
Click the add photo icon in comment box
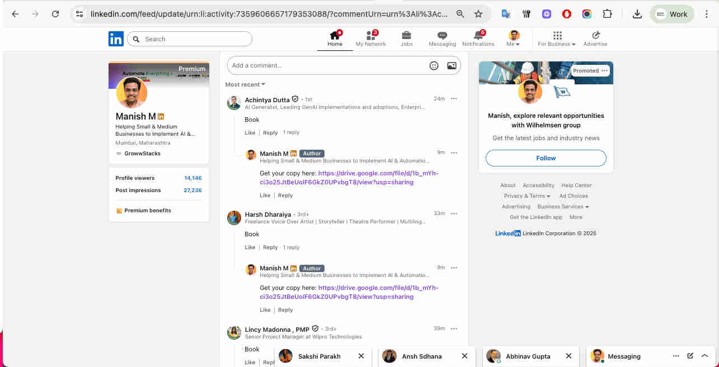coord(452,65)
